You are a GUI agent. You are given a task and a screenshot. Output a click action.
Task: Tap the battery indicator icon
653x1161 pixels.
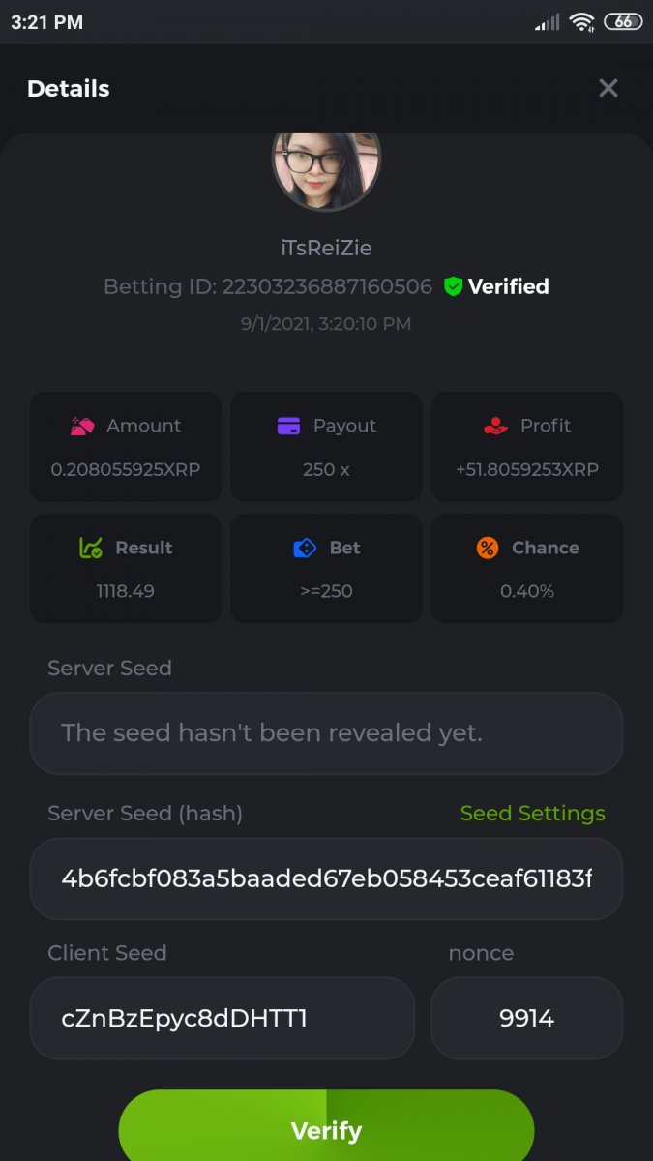[623, 21]
